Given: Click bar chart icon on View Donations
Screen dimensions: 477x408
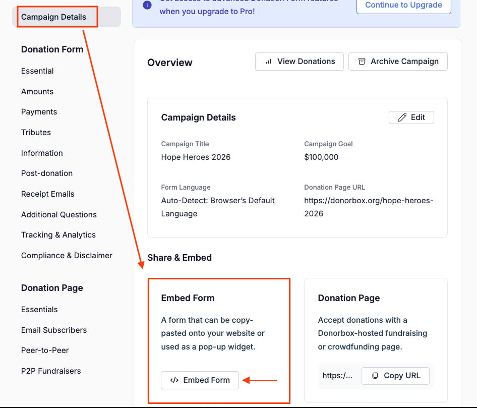Looking at the screenshot, I should click(x=268, y=62).
